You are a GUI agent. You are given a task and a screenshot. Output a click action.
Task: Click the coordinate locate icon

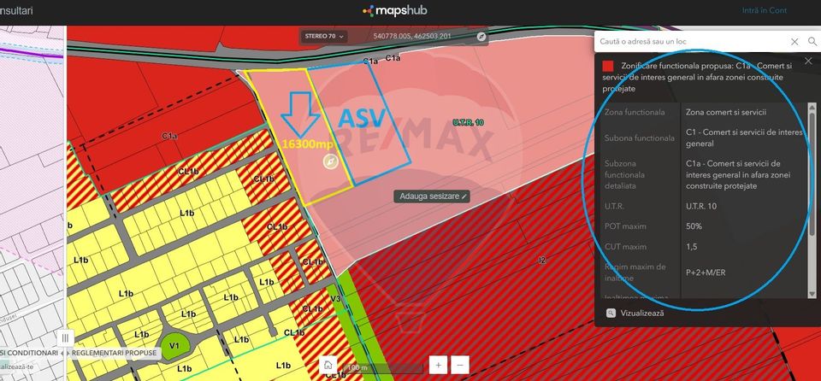(x=481, y=37)
